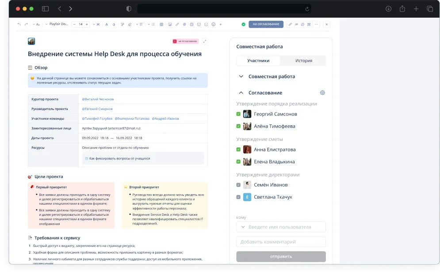Click the undo arrow in the toolbar
440x274 pixels.
[19, 24]
